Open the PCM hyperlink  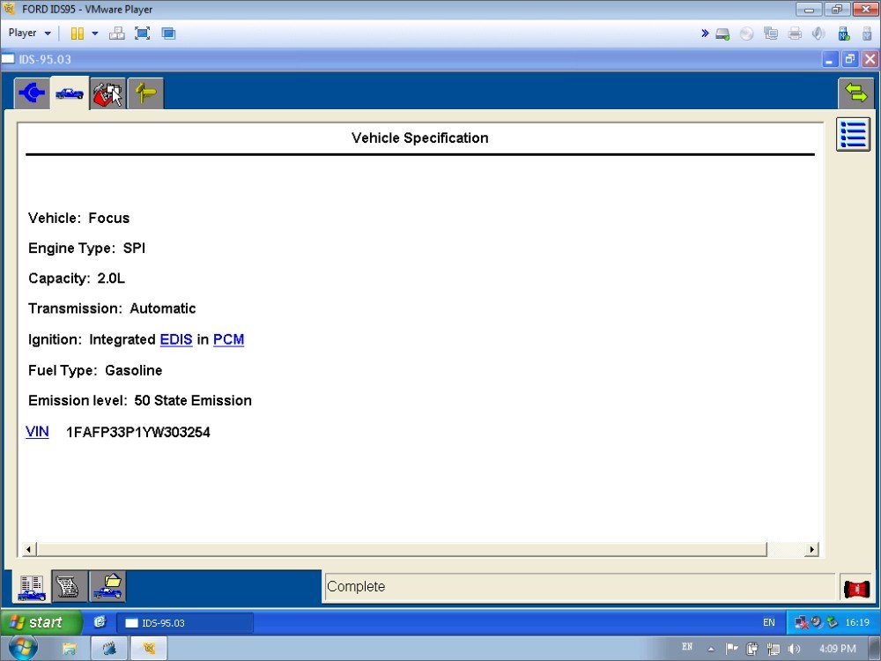pos(228,339)
